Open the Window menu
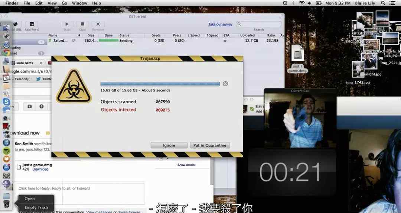The image size is (401, 213). point(79,3)
